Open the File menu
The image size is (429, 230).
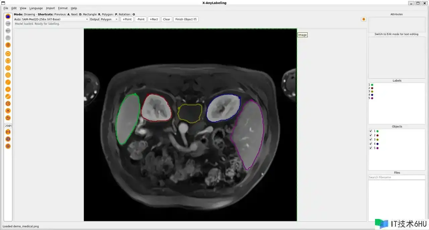(x=6, y=8)
